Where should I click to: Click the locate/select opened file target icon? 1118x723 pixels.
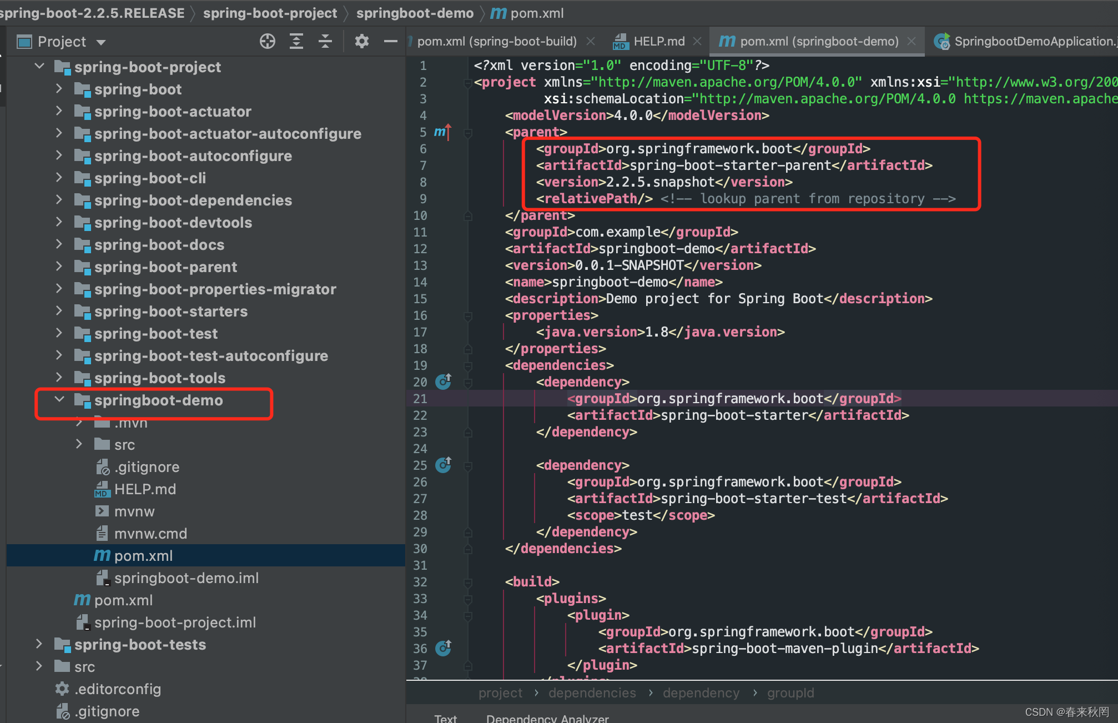coord(268,42)
